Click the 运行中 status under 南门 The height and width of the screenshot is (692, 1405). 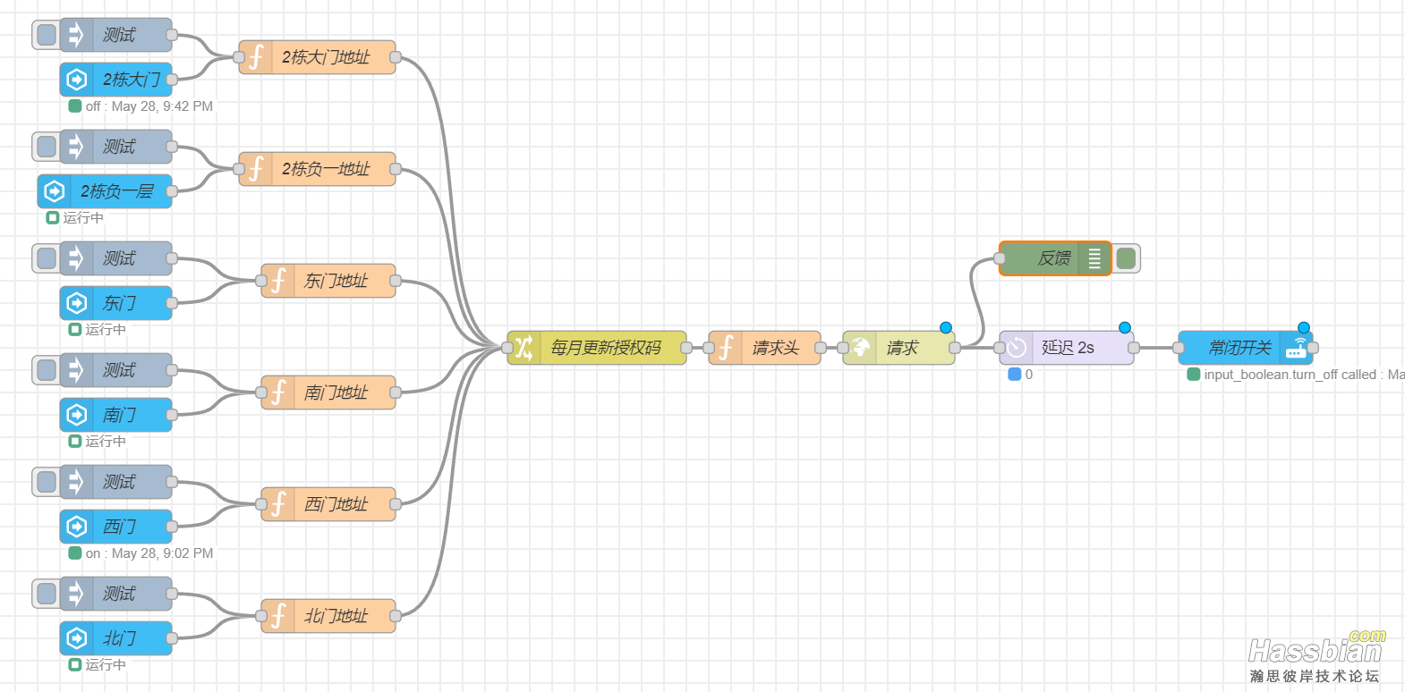coord(106,442)
